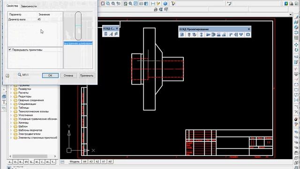Click the table icon above the T tool

coord(4,96)
